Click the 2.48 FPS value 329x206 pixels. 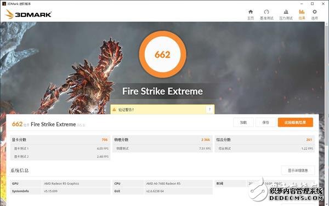pos(103,157)
